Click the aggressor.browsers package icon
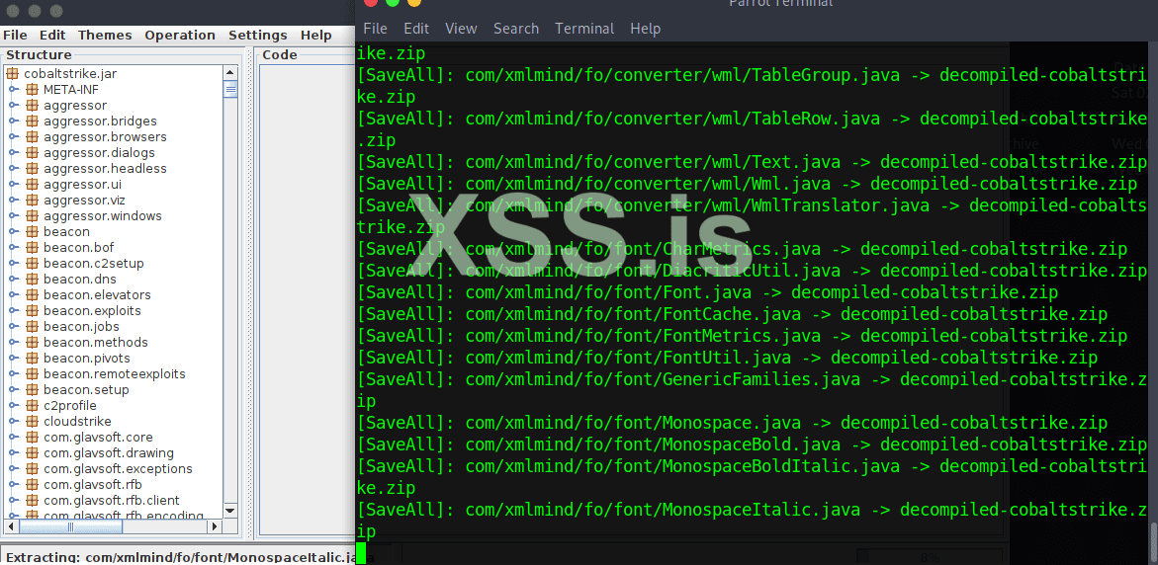 click(x=31, y=137)
